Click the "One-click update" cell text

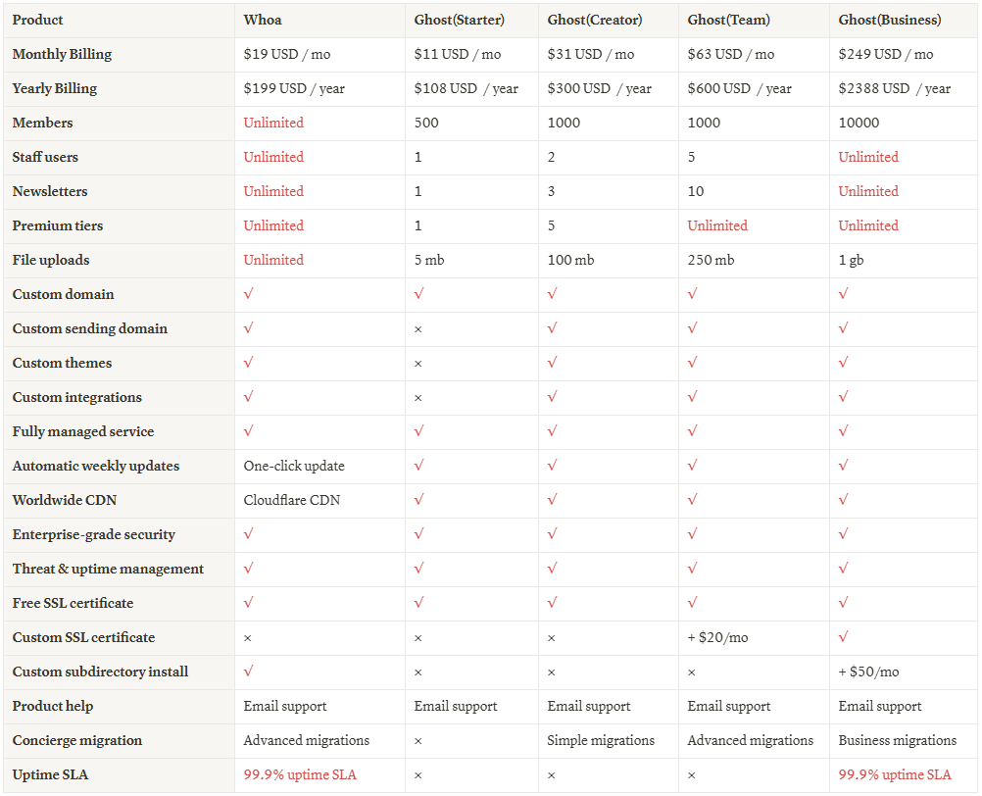coord(294,466)
